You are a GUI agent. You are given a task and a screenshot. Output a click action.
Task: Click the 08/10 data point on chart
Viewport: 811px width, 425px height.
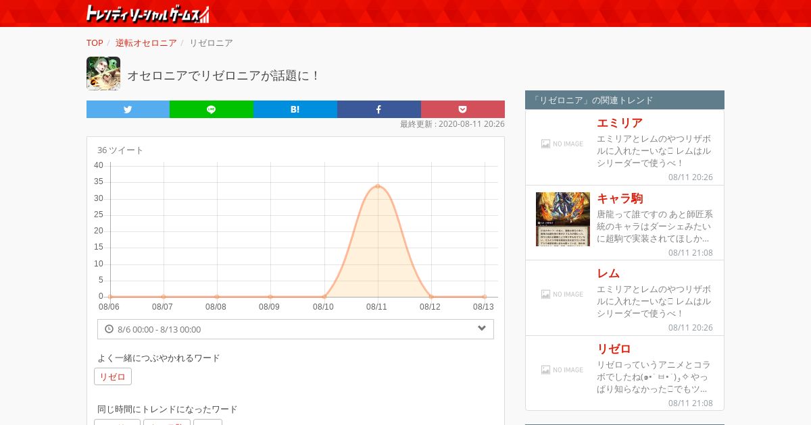(324, 297)
